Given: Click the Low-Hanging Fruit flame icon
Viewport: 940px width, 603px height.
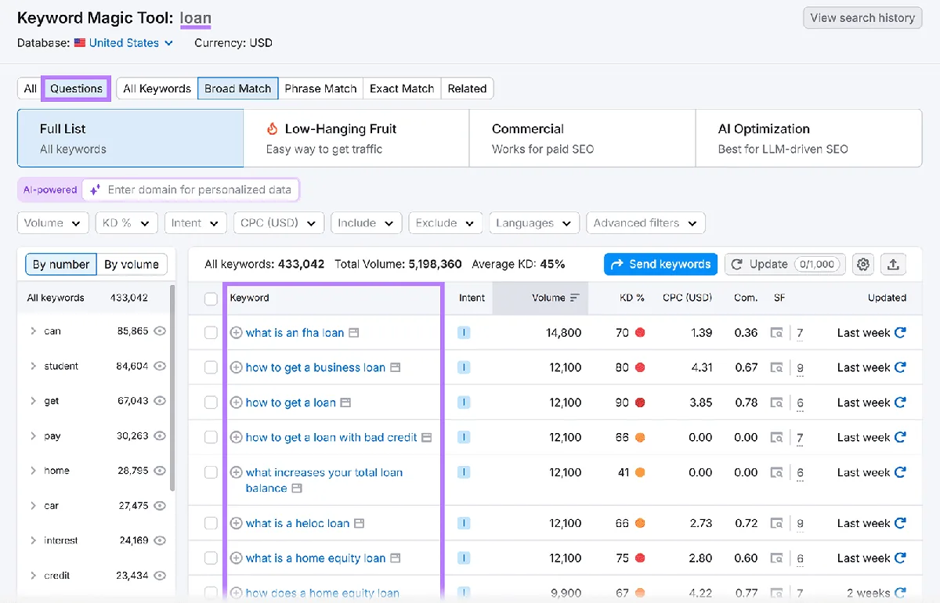Looking at the screenshot, I should [273, 128].
